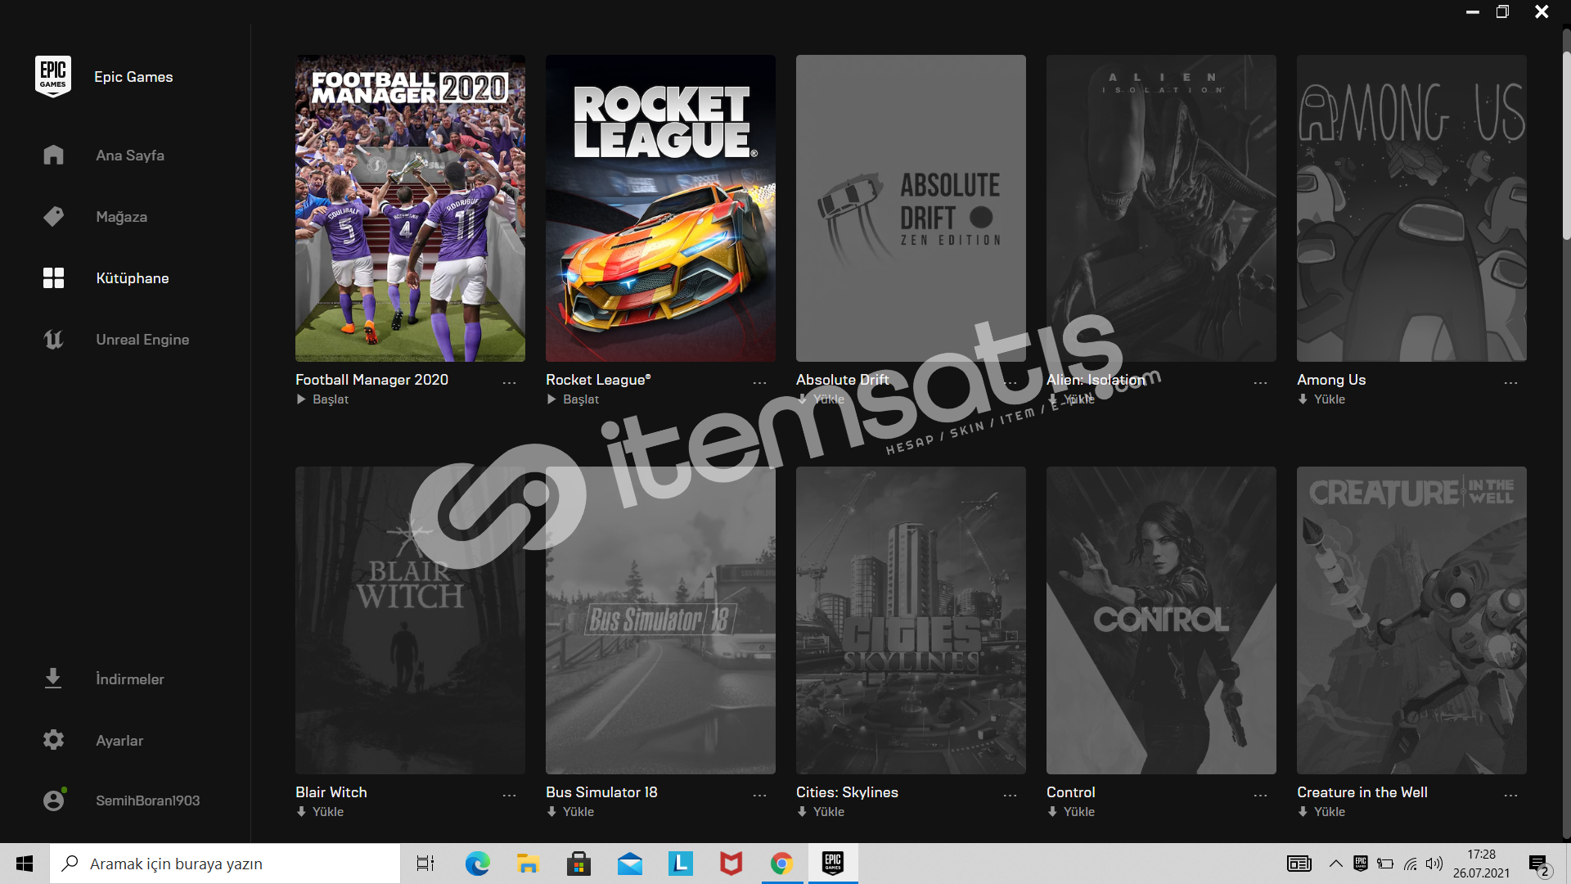Screen dimensions: 1571x884
Task: Open the Mağaza store tag icon
Action: point(53,216)
